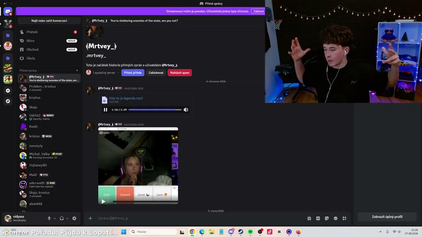This screenshot has height=237, width=422.
Task: Open first server folder icon
Action: [8, 35]
